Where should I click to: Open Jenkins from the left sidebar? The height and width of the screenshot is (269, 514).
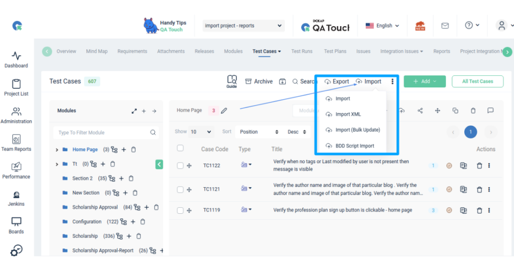point(16,199)
